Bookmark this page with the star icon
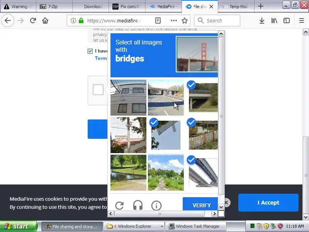The width and height of the screenshot is (309, 232). [185, 20]
